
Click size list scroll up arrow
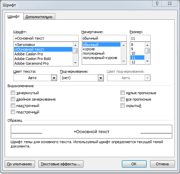[x=147, y=45]
